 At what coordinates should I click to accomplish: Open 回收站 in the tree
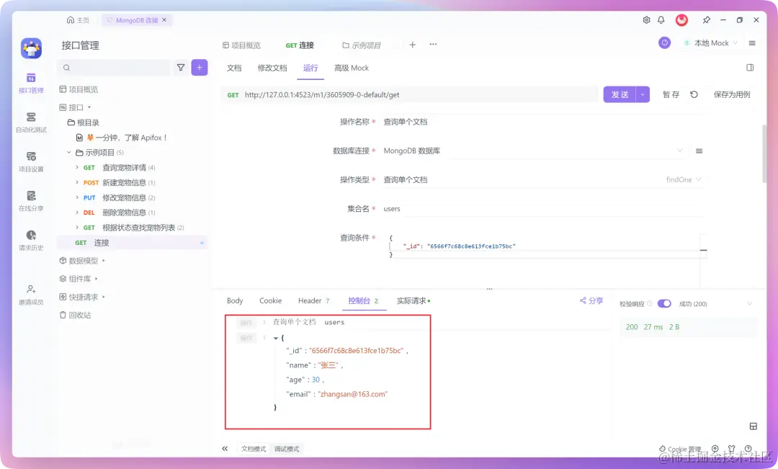[x=76, y=315]
